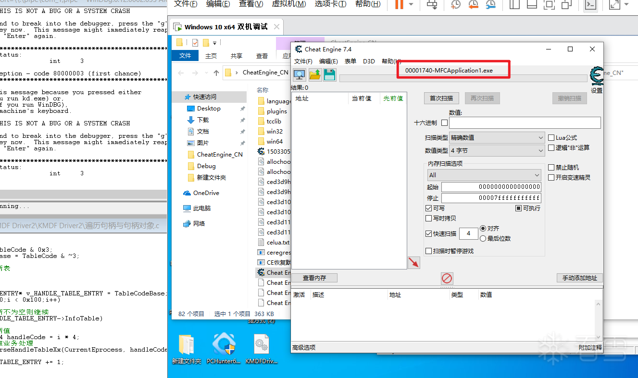
Task: Click the 首次扫描 button
Action: click(441, 98)
